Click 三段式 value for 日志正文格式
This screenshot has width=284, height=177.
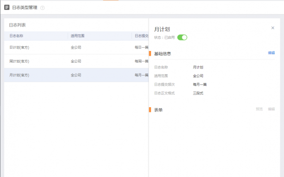pos(198,93)
